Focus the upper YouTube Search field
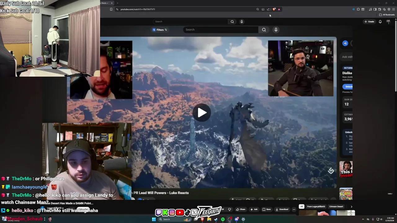Screen dimensions: 397x223 [x=191, y=21]
